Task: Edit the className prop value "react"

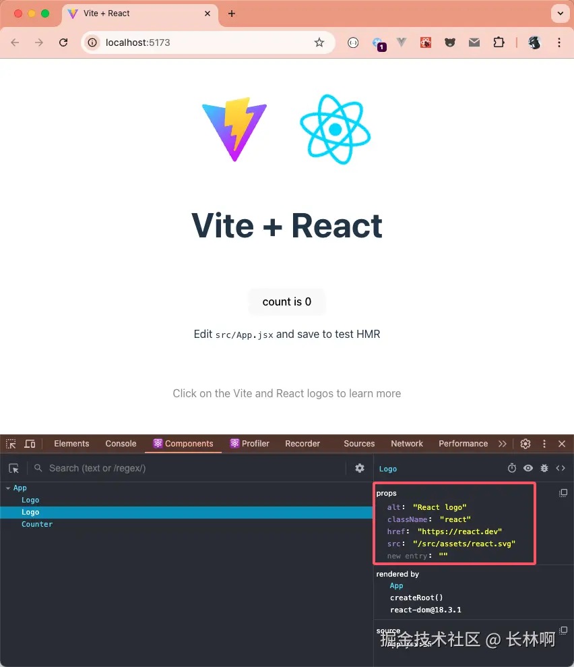Action: pyautogui.click(x=455, y=519)
